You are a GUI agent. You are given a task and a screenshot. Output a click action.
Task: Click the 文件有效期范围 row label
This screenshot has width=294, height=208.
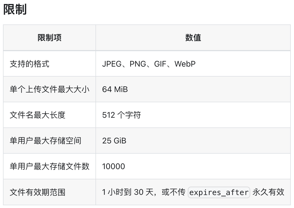point(37,192)
